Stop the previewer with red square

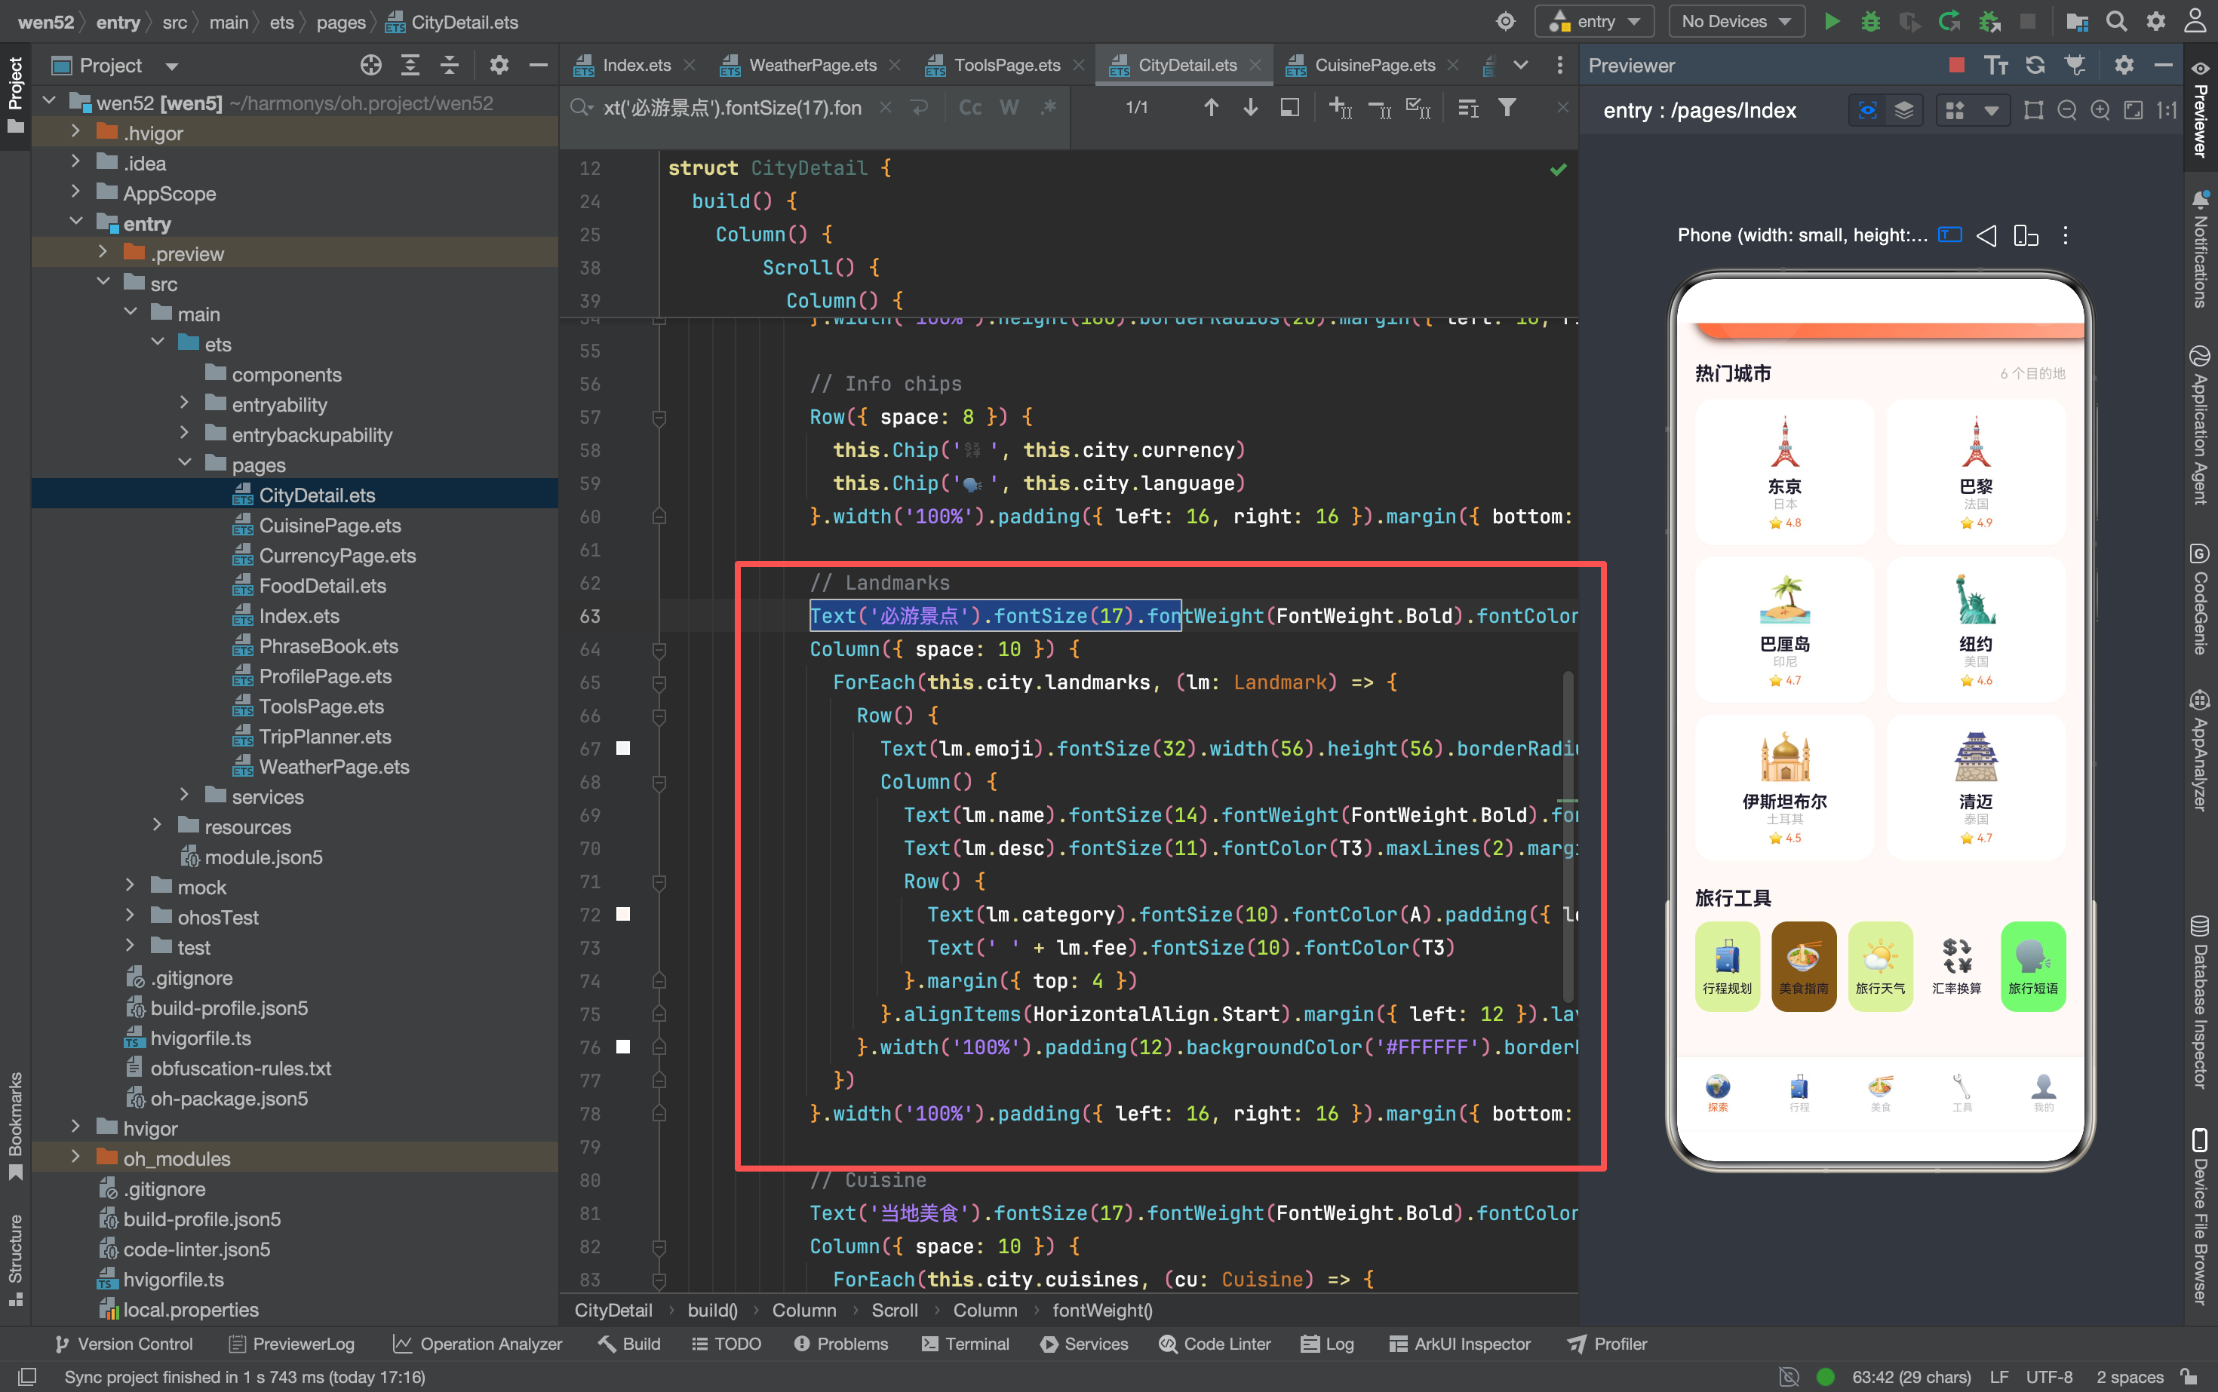click(x=1956, y=64)
